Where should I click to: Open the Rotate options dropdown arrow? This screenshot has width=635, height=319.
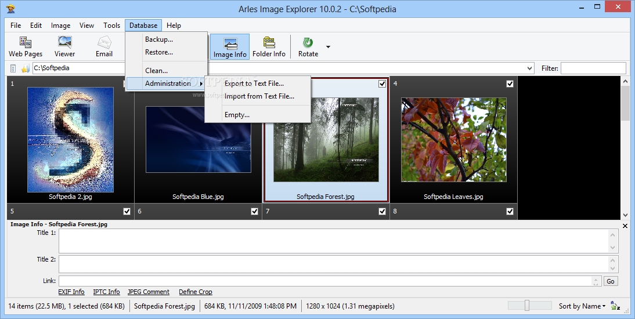[328, 47]
